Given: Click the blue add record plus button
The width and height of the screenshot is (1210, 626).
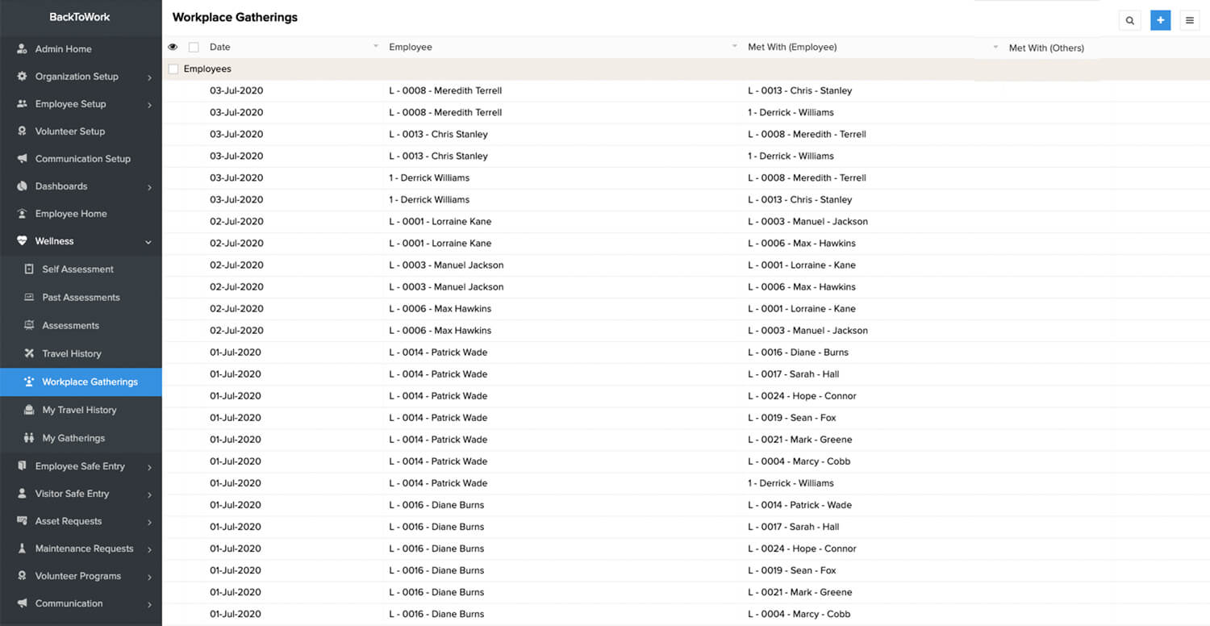Looking at the screenshot, I should (x=1160, y=21).
